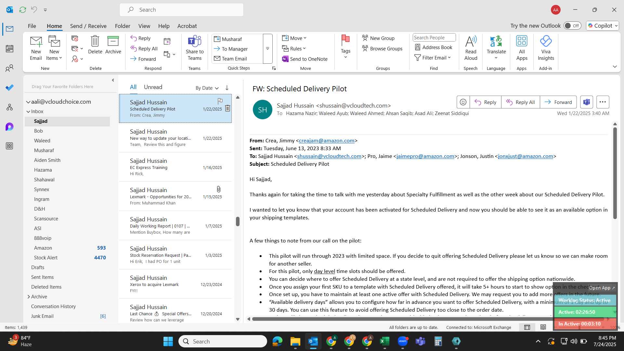The image size is (624, 351).
Task: Switch to View ribbon tab
Action: pyautogui.click(x=144, y=26)
